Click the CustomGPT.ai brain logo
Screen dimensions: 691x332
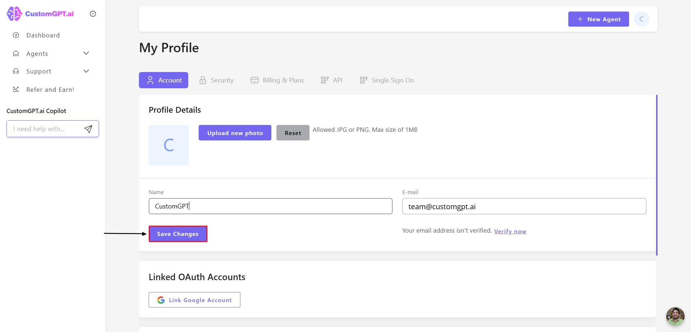click(x=14, y=14)
